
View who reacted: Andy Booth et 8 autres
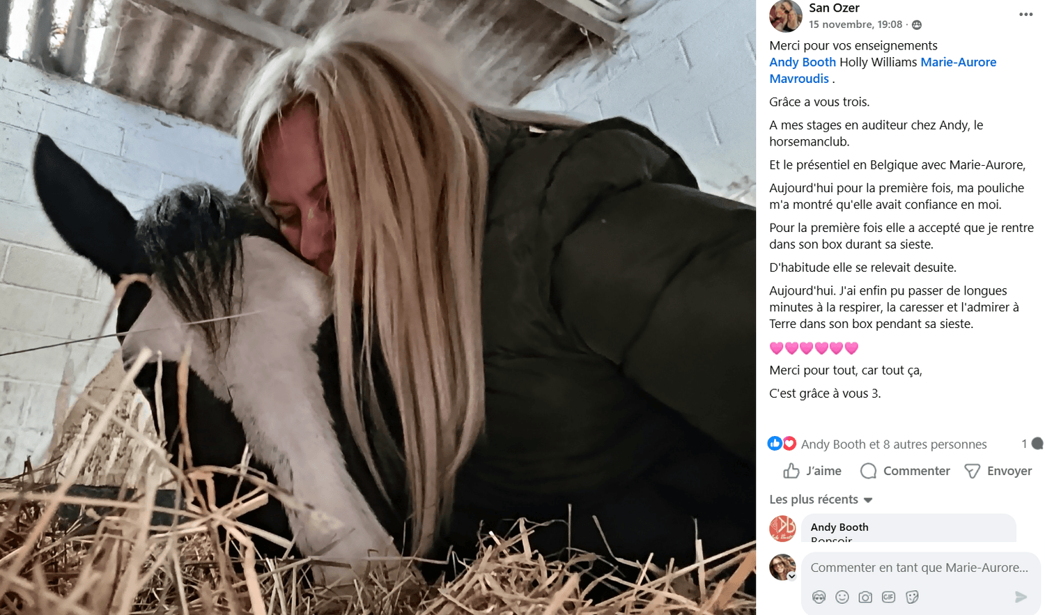[894, 444]
